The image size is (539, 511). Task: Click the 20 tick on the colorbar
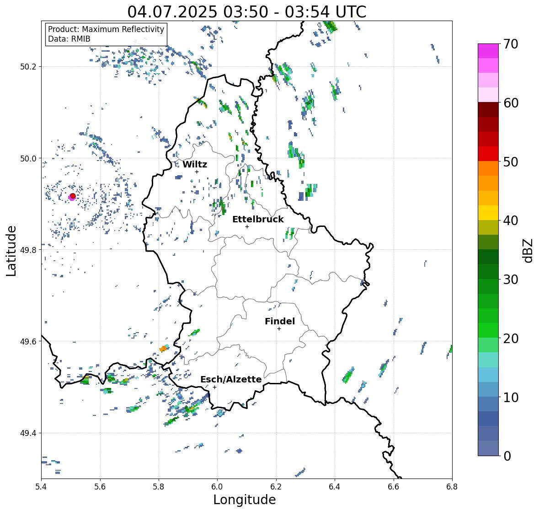tap(511, 339)
